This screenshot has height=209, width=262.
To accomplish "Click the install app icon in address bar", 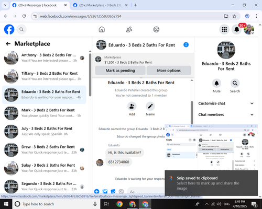I will (226, 16).
